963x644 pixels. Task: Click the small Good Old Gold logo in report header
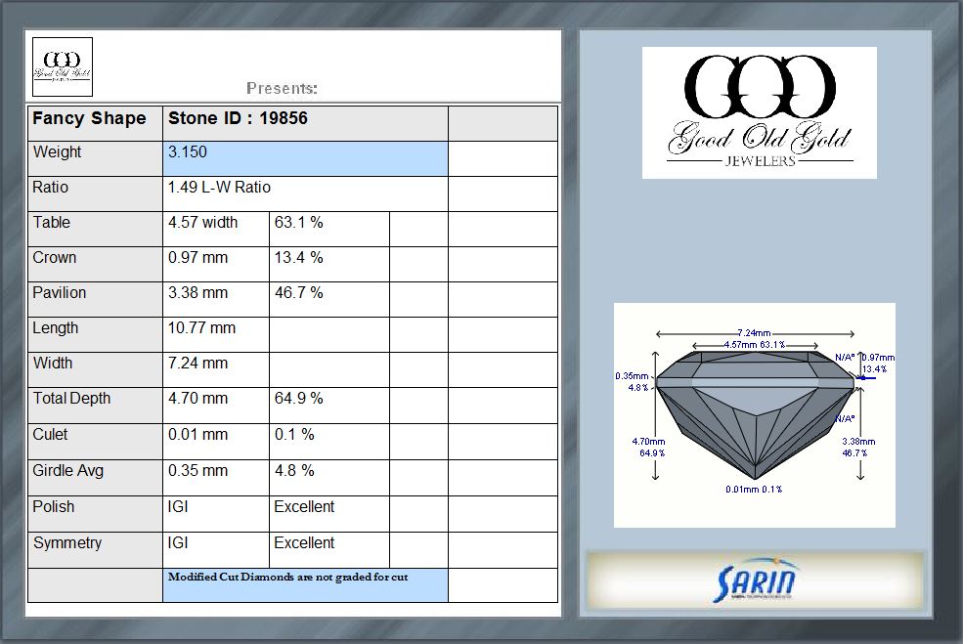tap(62, 66)
